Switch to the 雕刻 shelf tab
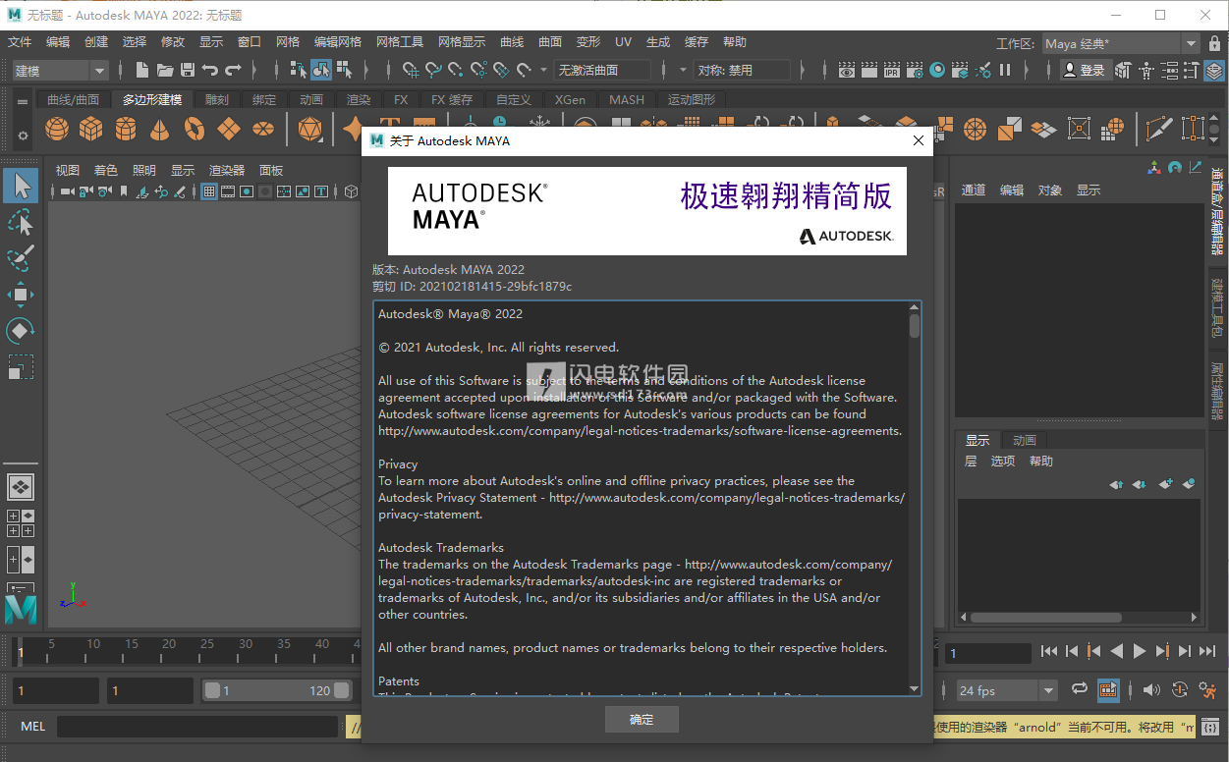The image size is (1229, 762). point(216,99)
